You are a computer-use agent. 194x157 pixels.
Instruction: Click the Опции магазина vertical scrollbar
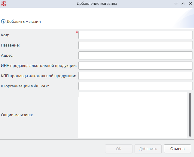[x=190, y=115]
